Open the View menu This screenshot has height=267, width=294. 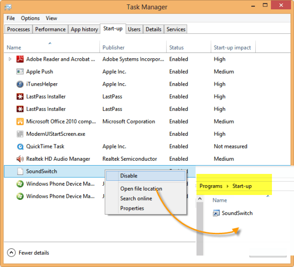51,18
